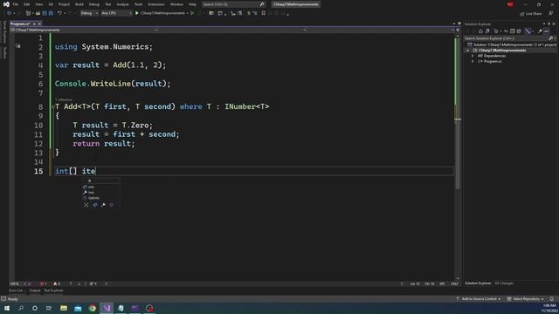Open the File menu
Image resolution: width=559 pixels, height=314 pixels.
tap(16, 4)
